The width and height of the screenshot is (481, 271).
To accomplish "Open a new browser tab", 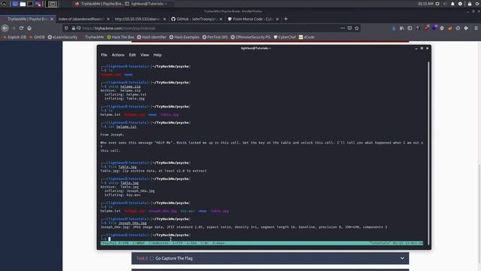I will pos(286,19).
